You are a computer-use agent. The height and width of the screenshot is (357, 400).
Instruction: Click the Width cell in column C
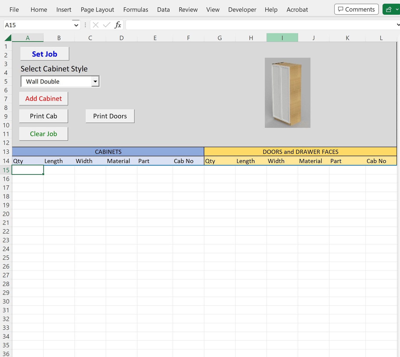point(90,161)
